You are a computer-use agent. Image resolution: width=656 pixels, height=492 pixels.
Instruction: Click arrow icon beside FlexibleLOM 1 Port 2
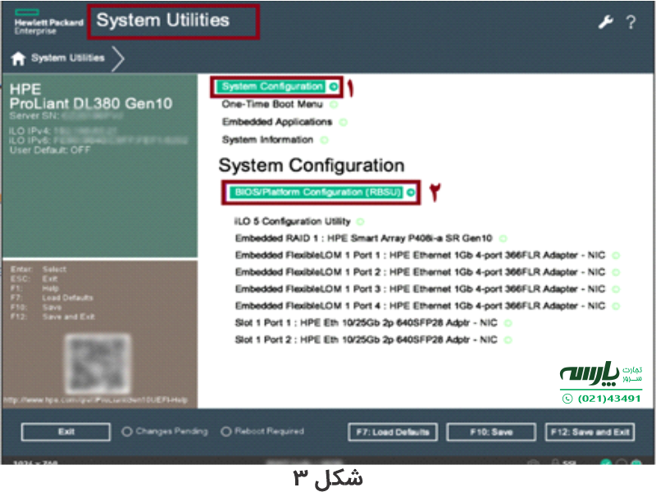click(x=616, y=273)
